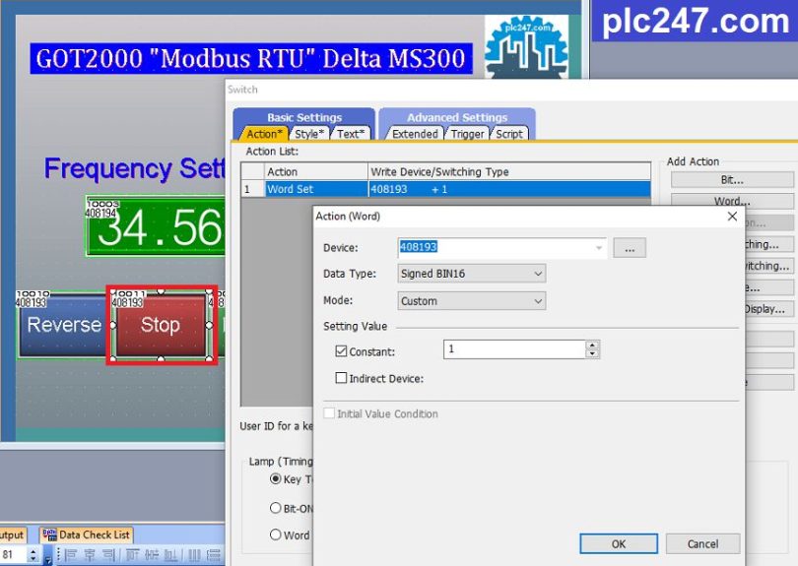Open the Data Check List panel tab
The width and height of the screenshot is (798, 566).
87,535
